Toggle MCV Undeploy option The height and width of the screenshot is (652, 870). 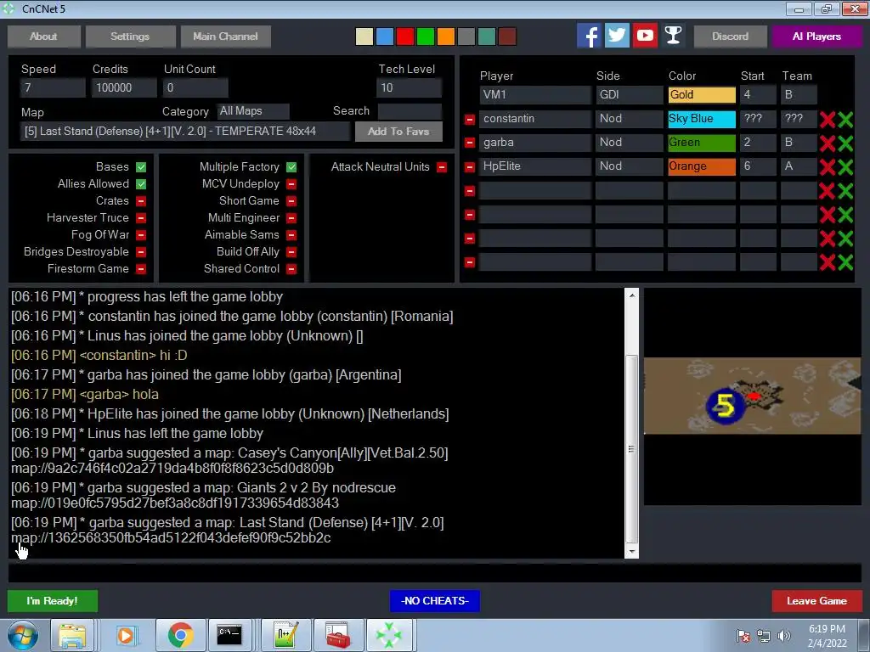click(x=291, y=184)
